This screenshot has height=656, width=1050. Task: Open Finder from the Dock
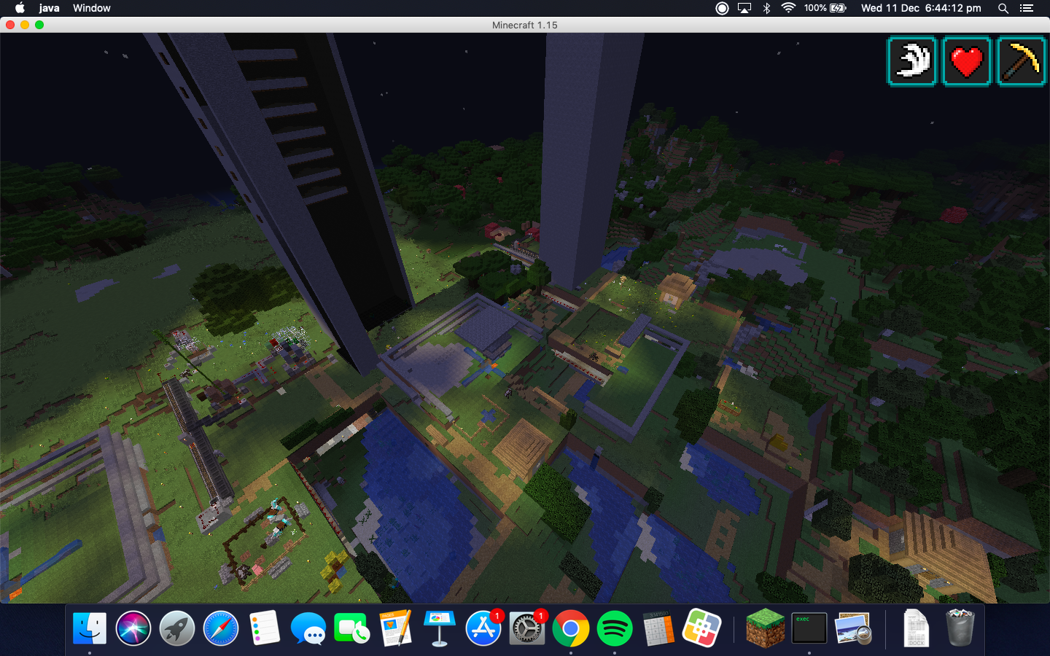(x=90, y=628)
